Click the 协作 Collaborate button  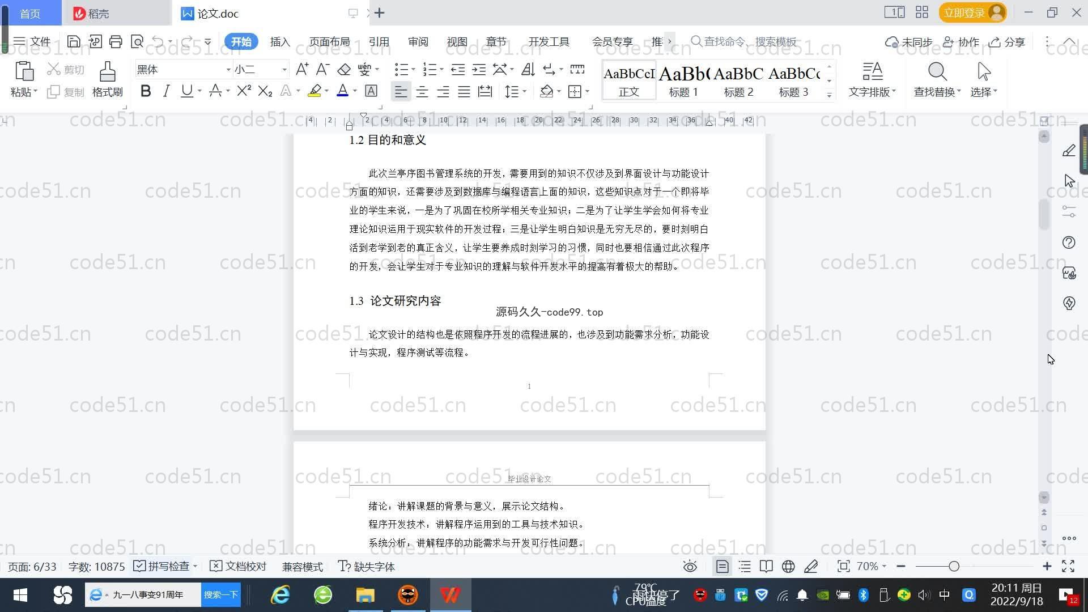point(961,41)
